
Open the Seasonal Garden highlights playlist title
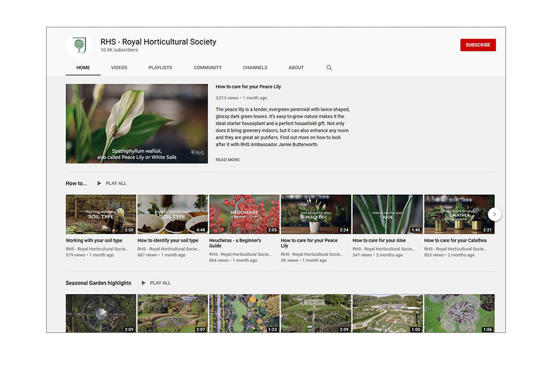click(98, 283)
